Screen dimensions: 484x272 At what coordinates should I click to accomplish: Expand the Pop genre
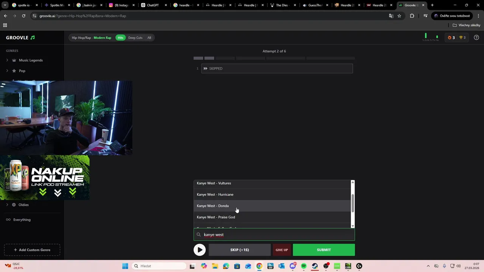tap(7, 71)
